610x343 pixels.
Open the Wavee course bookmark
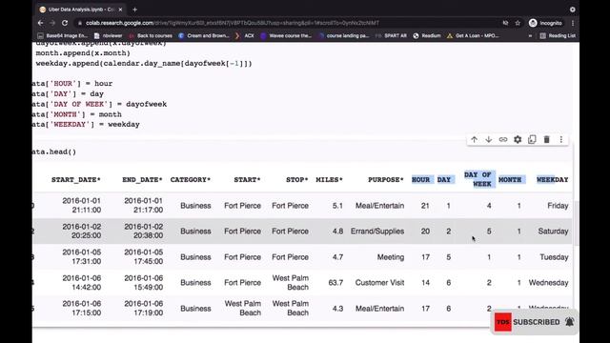pos(286,35)
